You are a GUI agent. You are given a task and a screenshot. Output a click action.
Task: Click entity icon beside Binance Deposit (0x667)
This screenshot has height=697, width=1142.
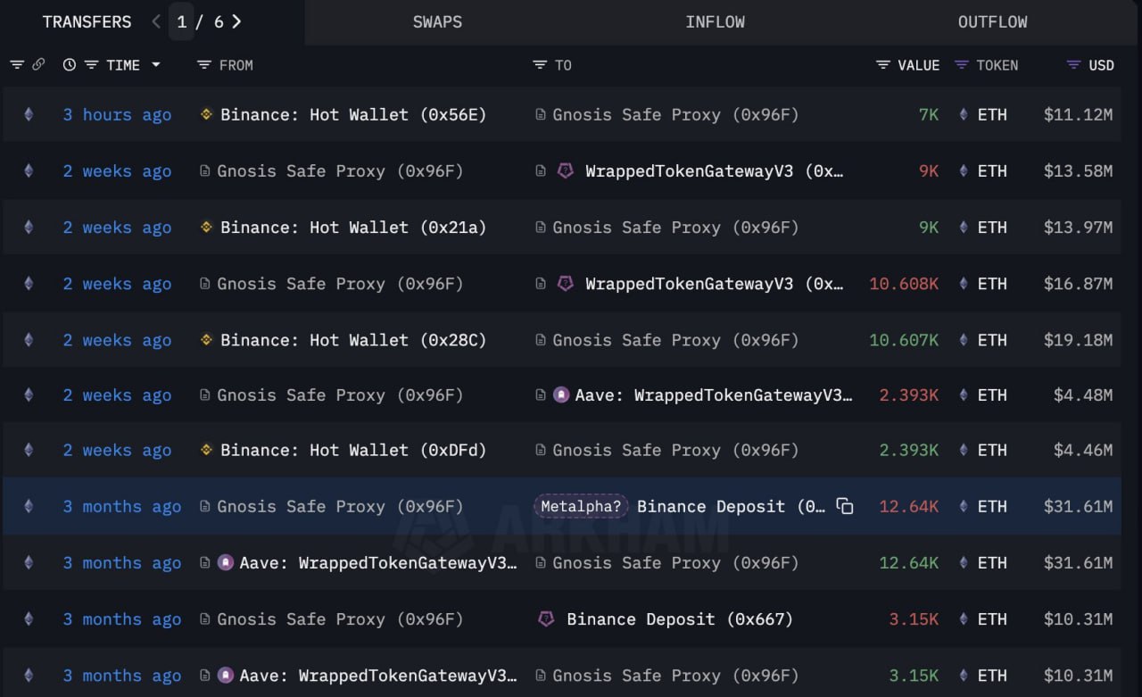pyautogui.click(x=546, y=618)
